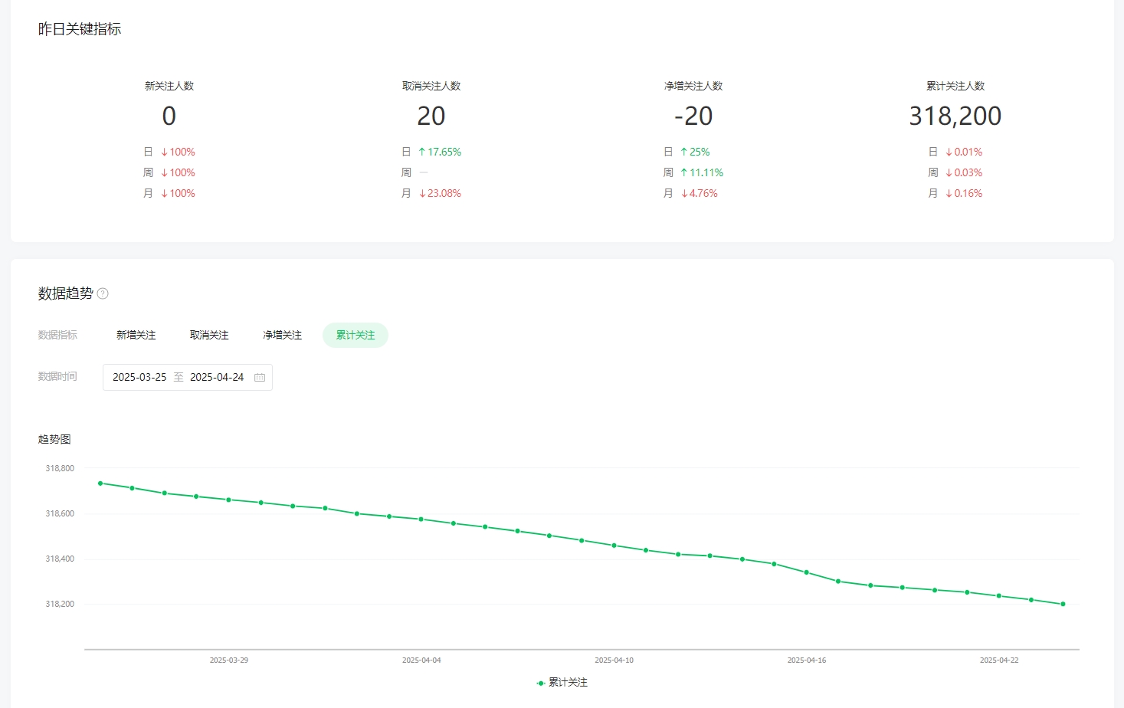This screenshot has width=1124, height=708.
Task: Click the 318,400 y-axis label
Action: click(60, 559)
